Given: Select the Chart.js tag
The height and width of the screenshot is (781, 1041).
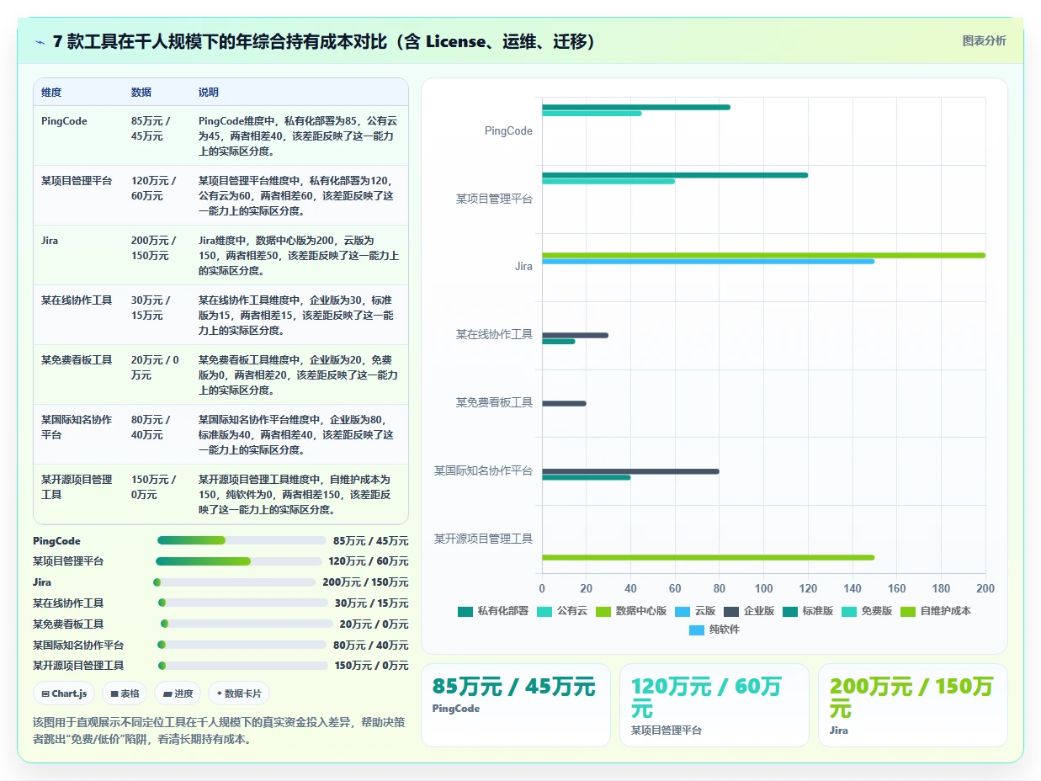Looking at the screenshot, I should [x=64, y=693].
